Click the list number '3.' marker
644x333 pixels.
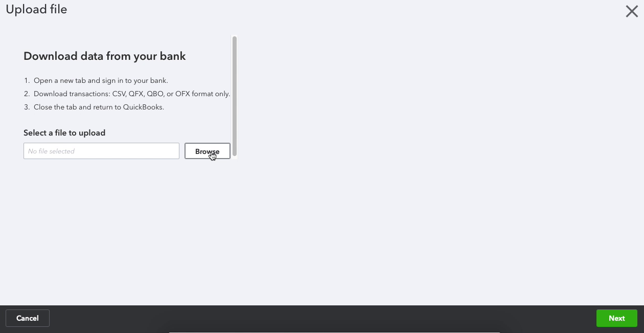(27, 107)
